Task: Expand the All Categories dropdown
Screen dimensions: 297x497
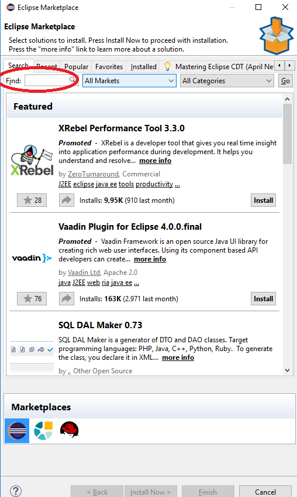Action: click(x=227, y=81)
